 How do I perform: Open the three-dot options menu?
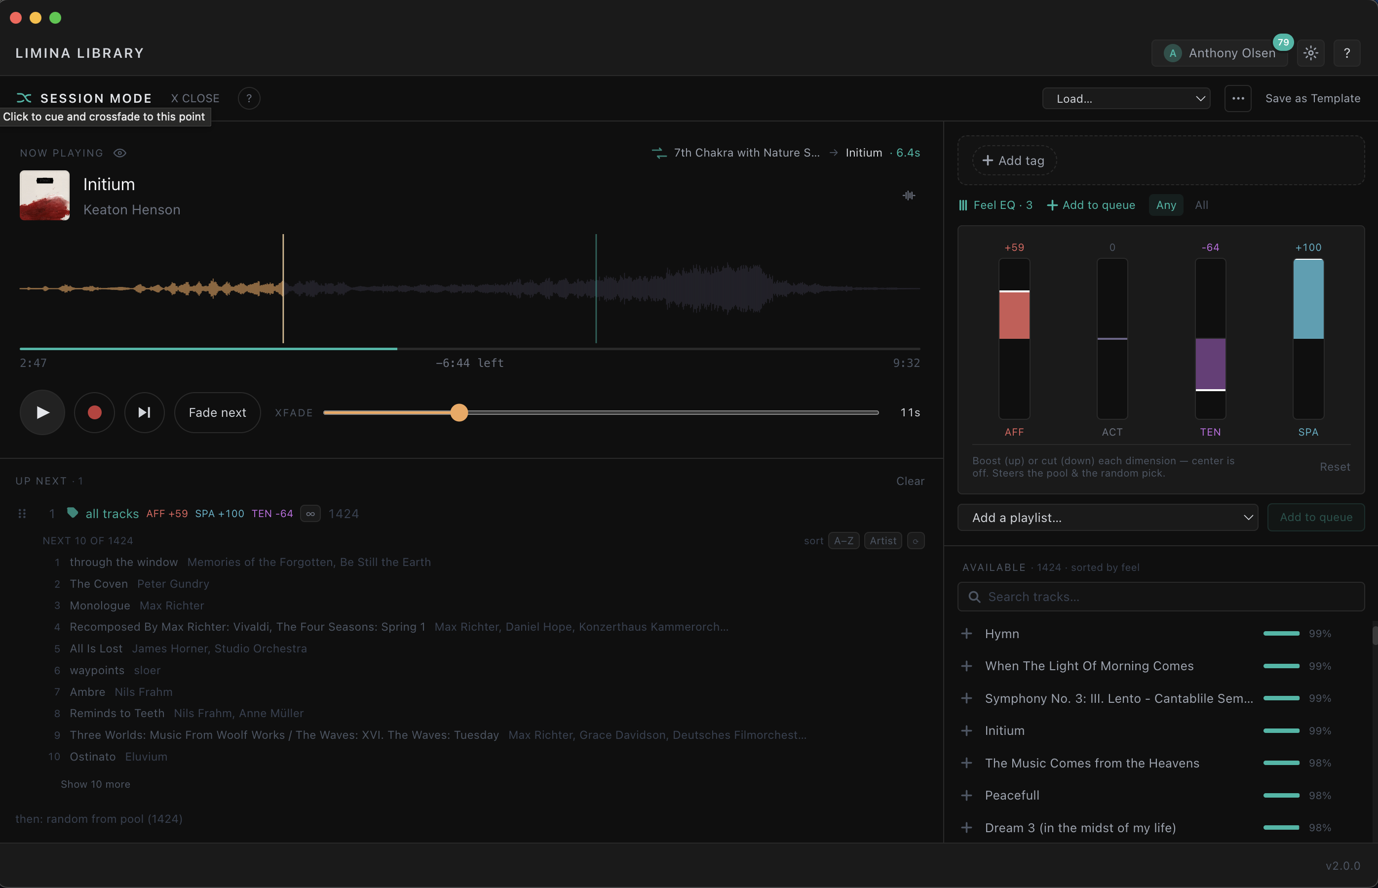point(1238,99)
